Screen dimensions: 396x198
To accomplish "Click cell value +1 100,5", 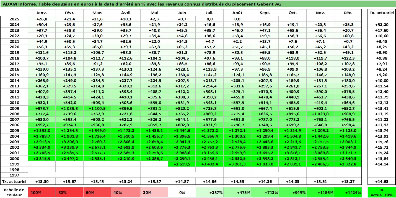I will tap(97, 108).
